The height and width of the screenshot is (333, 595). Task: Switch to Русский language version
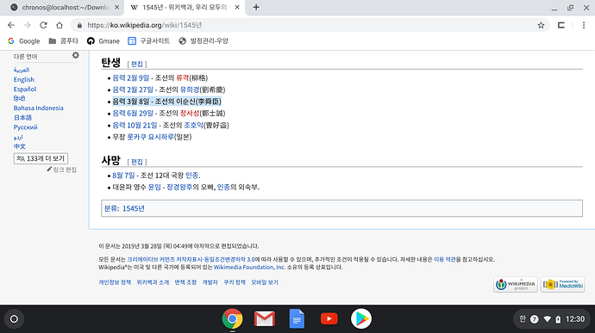[x=25, y=127]
